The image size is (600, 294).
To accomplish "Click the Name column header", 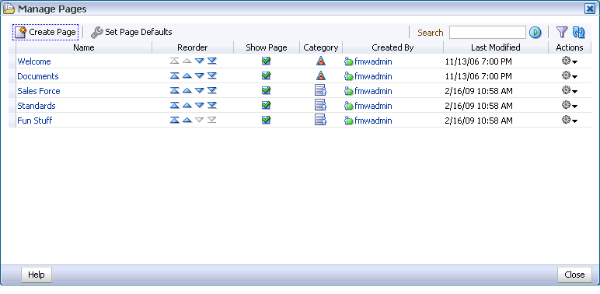I will [84, 47].
